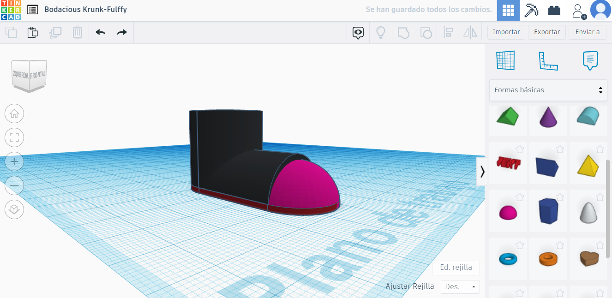This screenshot has width=612, height=298.
Task: Undo the last action with the arrow
Action: 100,32
